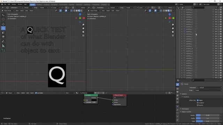Set material preview shading in left viewport
Viewport: 223px width, 125px height.
point(79,11)
